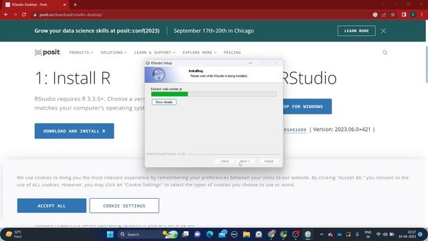Reload the posit.co page
The height and width of the screenshot is (241, 428).
24,15
